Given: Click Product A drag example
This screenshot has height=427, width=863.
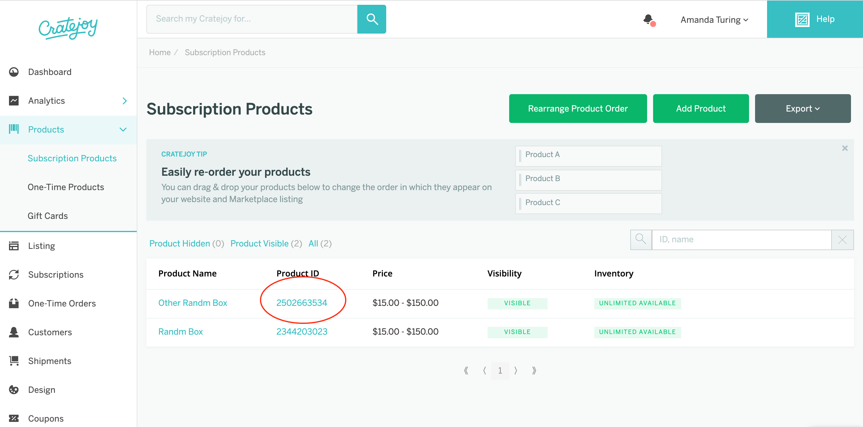Looking at the screenshot, I should point(588,156).
